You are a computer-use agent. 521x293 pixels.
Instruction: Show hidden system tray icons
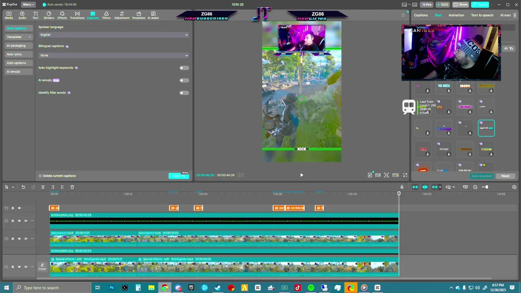coord(451,288)
